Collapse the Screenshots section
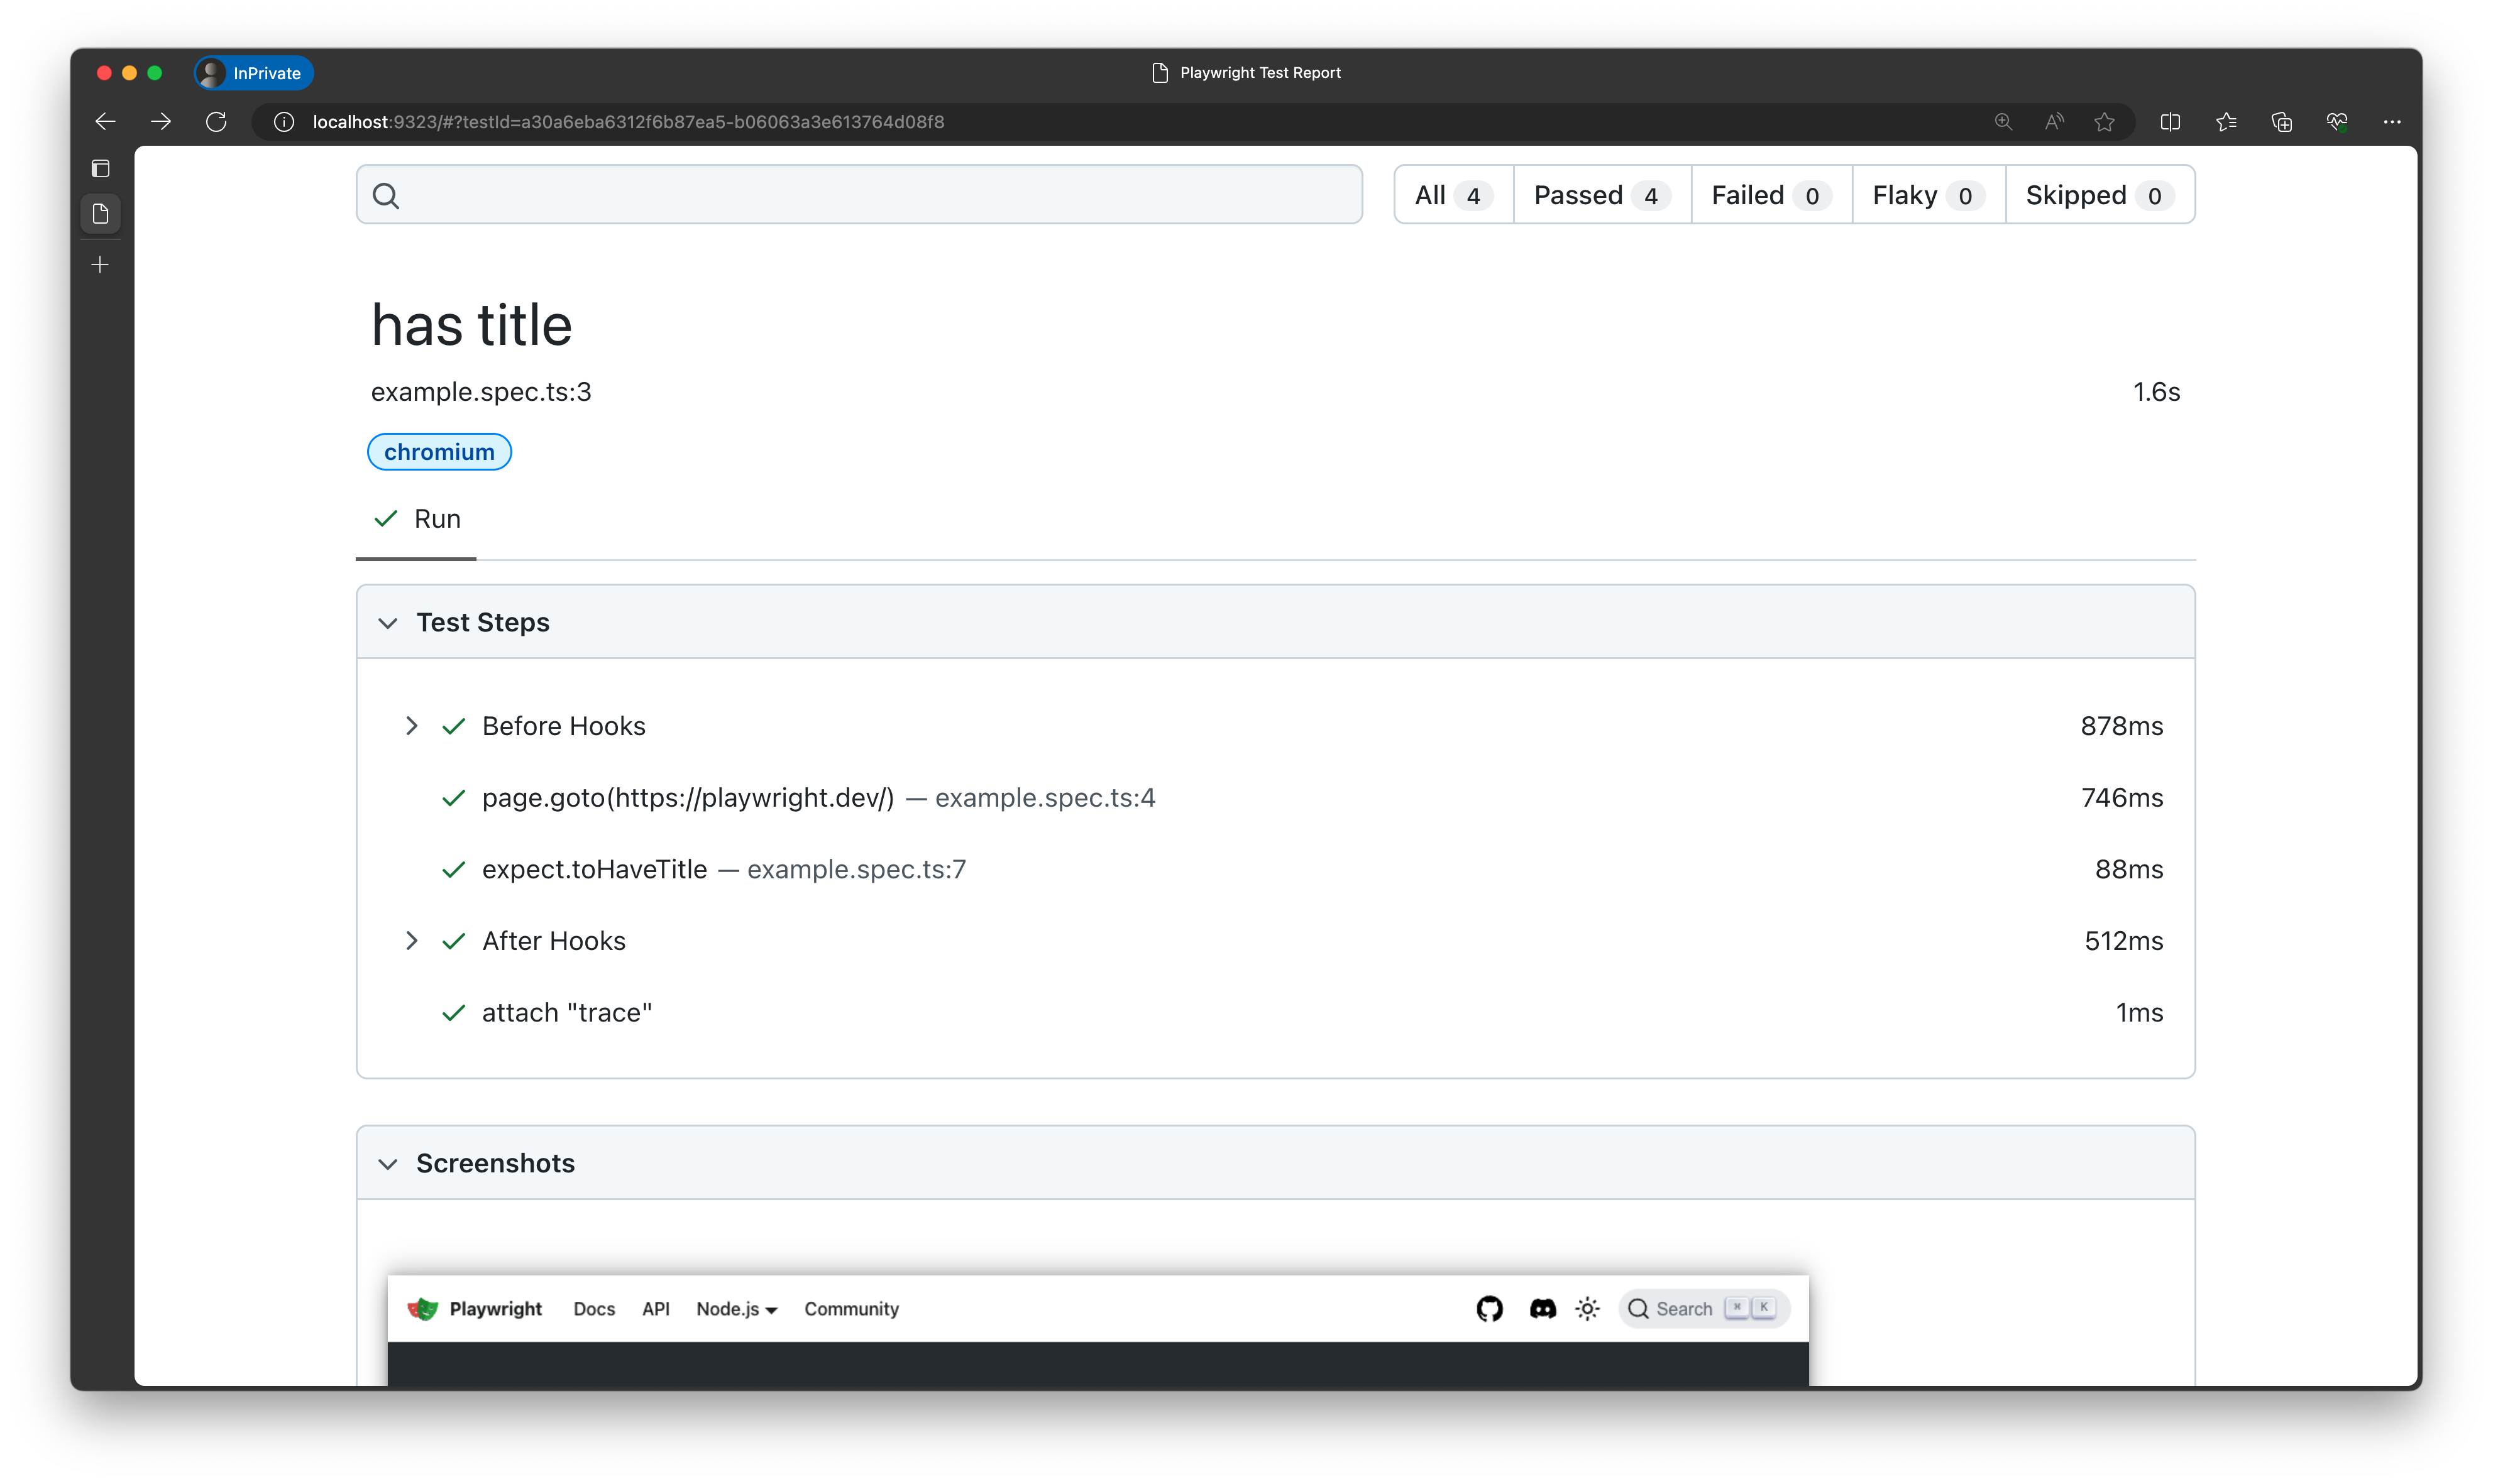The height and width of the screenshot is (1484, 2493). (x=388, y=1164)
